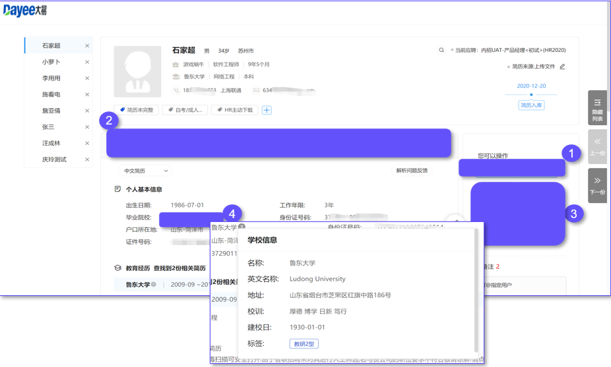Close the 詹亚倩 candidate tab

[87, 111]
